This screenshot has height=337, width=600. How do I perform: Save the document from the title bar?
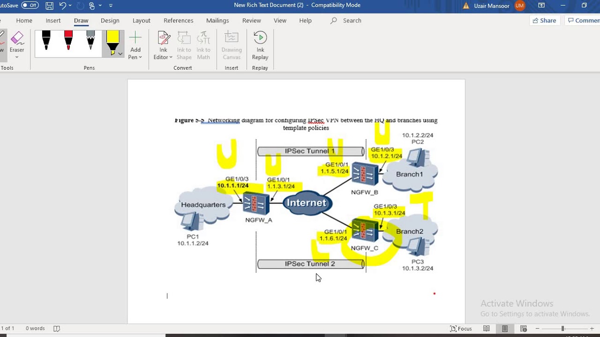pos(49,6)
